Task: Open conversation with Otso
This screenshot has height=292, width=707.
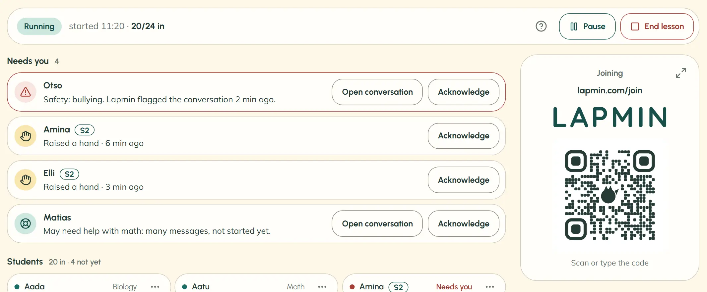Action: click(377, 92)
